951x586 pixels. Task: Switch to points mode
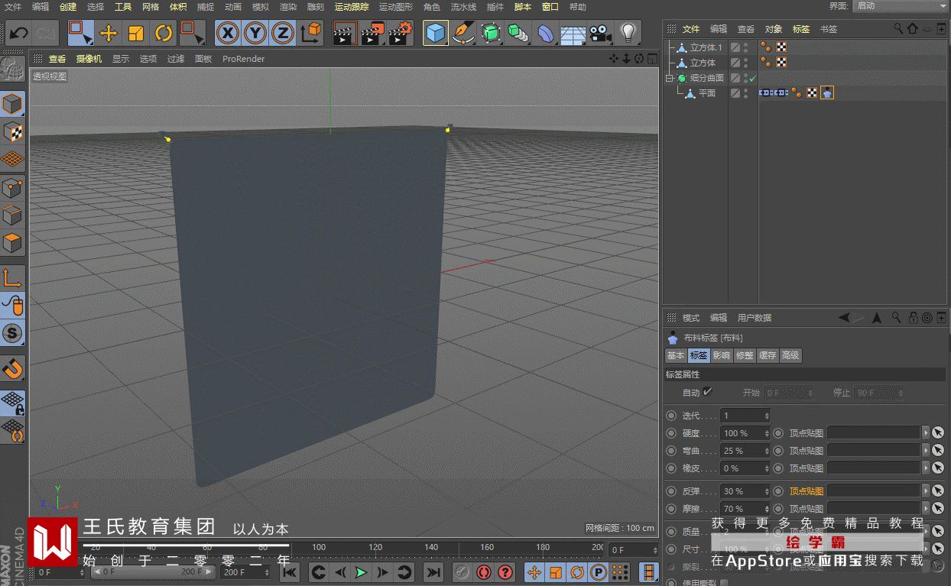(x=13, y=188)
